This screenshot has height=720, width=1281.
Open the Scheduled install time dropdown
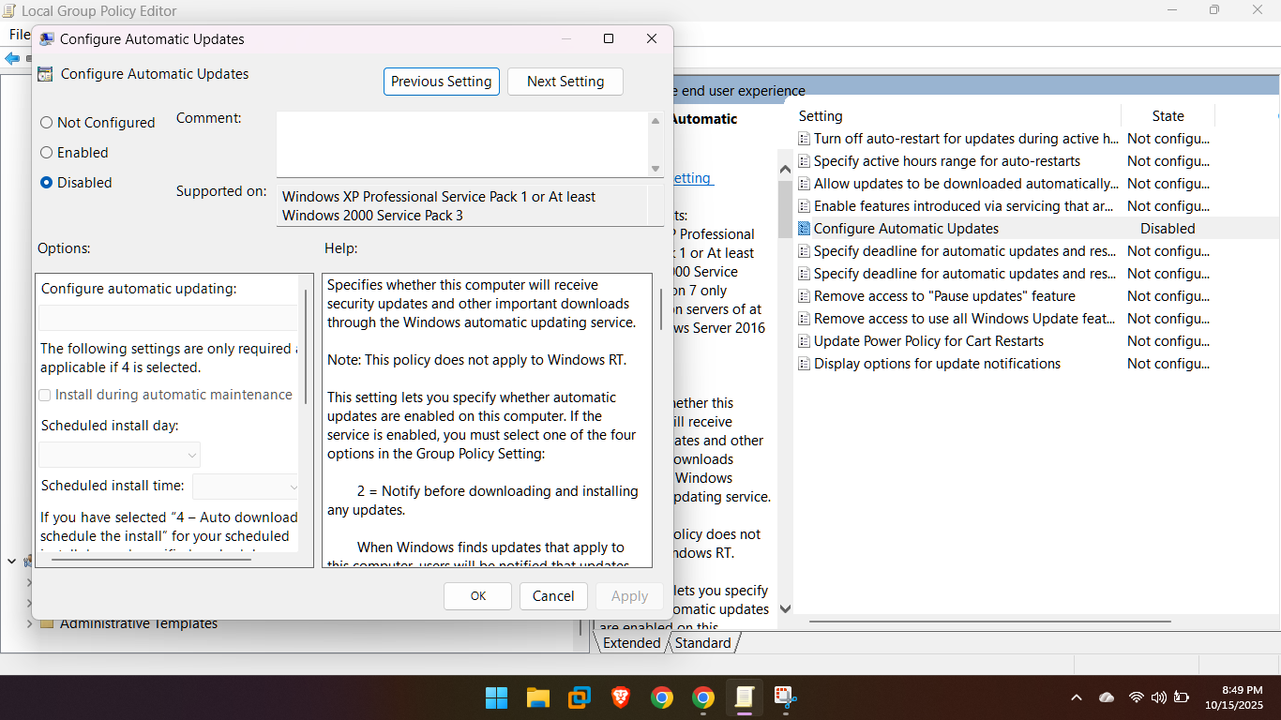246,487
